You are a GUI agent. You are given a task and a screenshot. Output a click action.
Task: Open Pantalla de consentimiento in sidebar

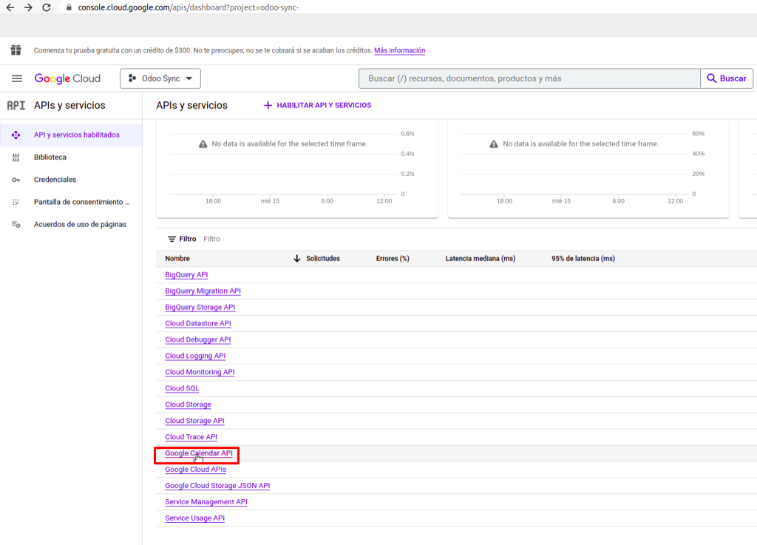point(71,202)
